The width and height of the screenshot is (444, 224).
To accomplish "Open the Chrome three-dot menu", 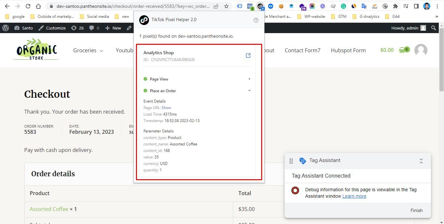I will click(437, 6).
